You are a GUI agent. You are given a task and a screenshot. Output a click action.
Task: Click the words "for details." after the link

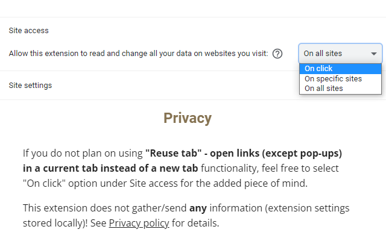click(195, 224)
